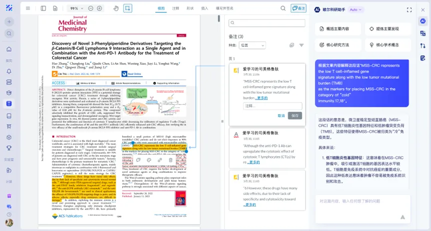Open the note edit icon in right rail
Image resolution: width=431 pixels, height=231 pixels.
[423, 58]
